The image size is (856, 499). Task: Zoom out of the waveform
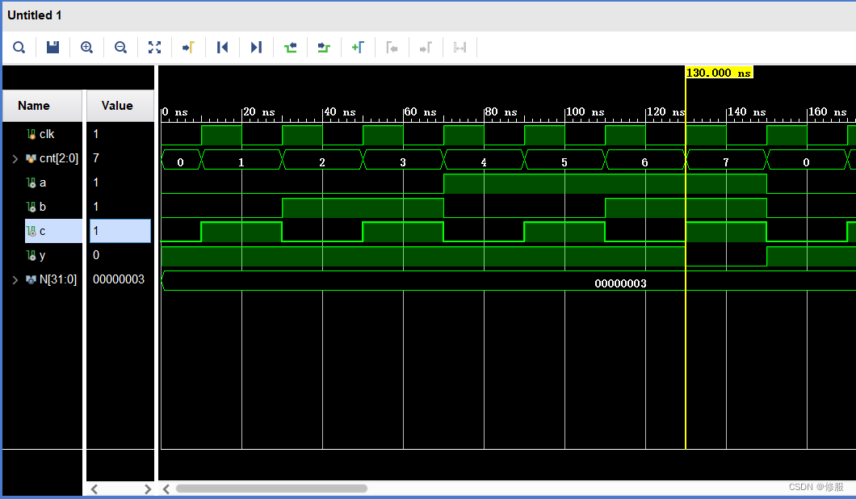click(x=120, y=48)
